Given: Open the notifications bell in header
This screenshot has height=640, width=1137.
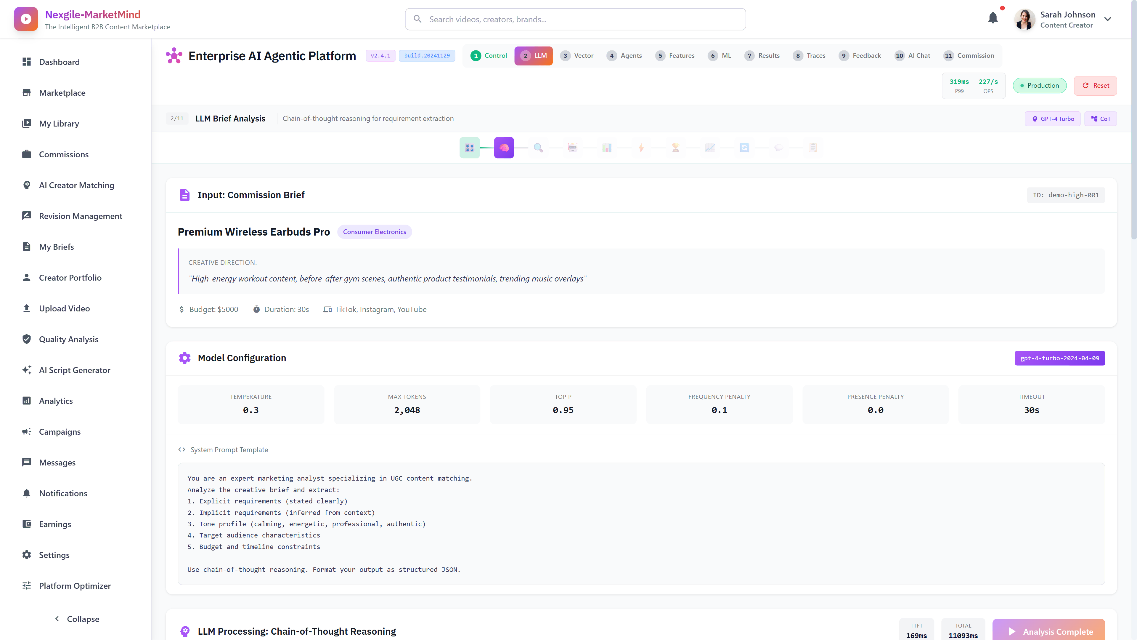Looking at the screenshot, I should click(x=993, y=18).
